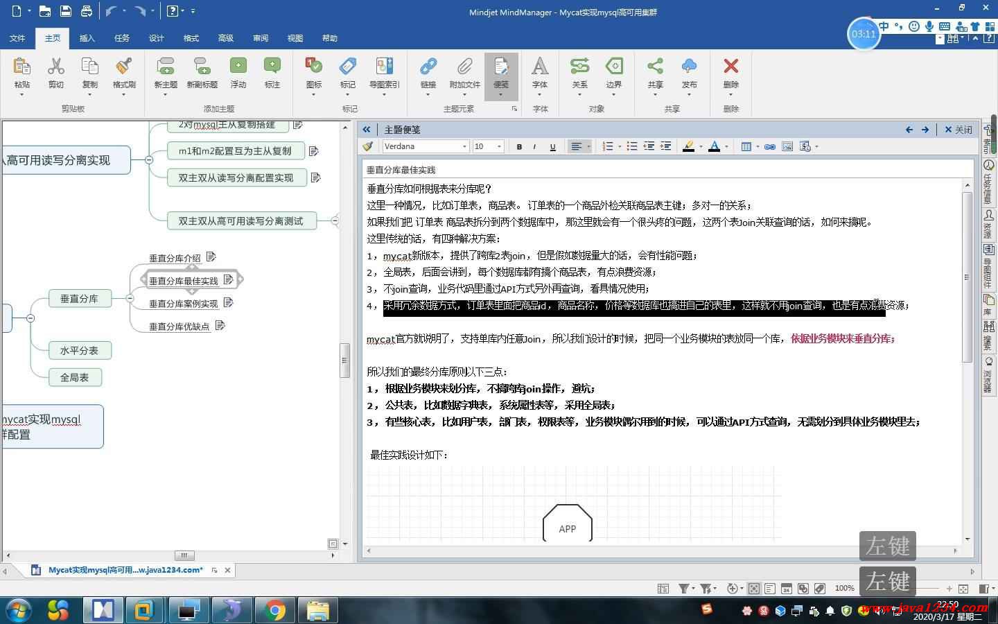Click the Copy (复制) icon
The image size is (998, 624).
90,67
